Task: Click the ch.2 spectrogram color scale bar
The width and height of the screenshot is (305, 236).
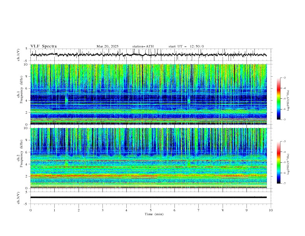Action: 278,162
